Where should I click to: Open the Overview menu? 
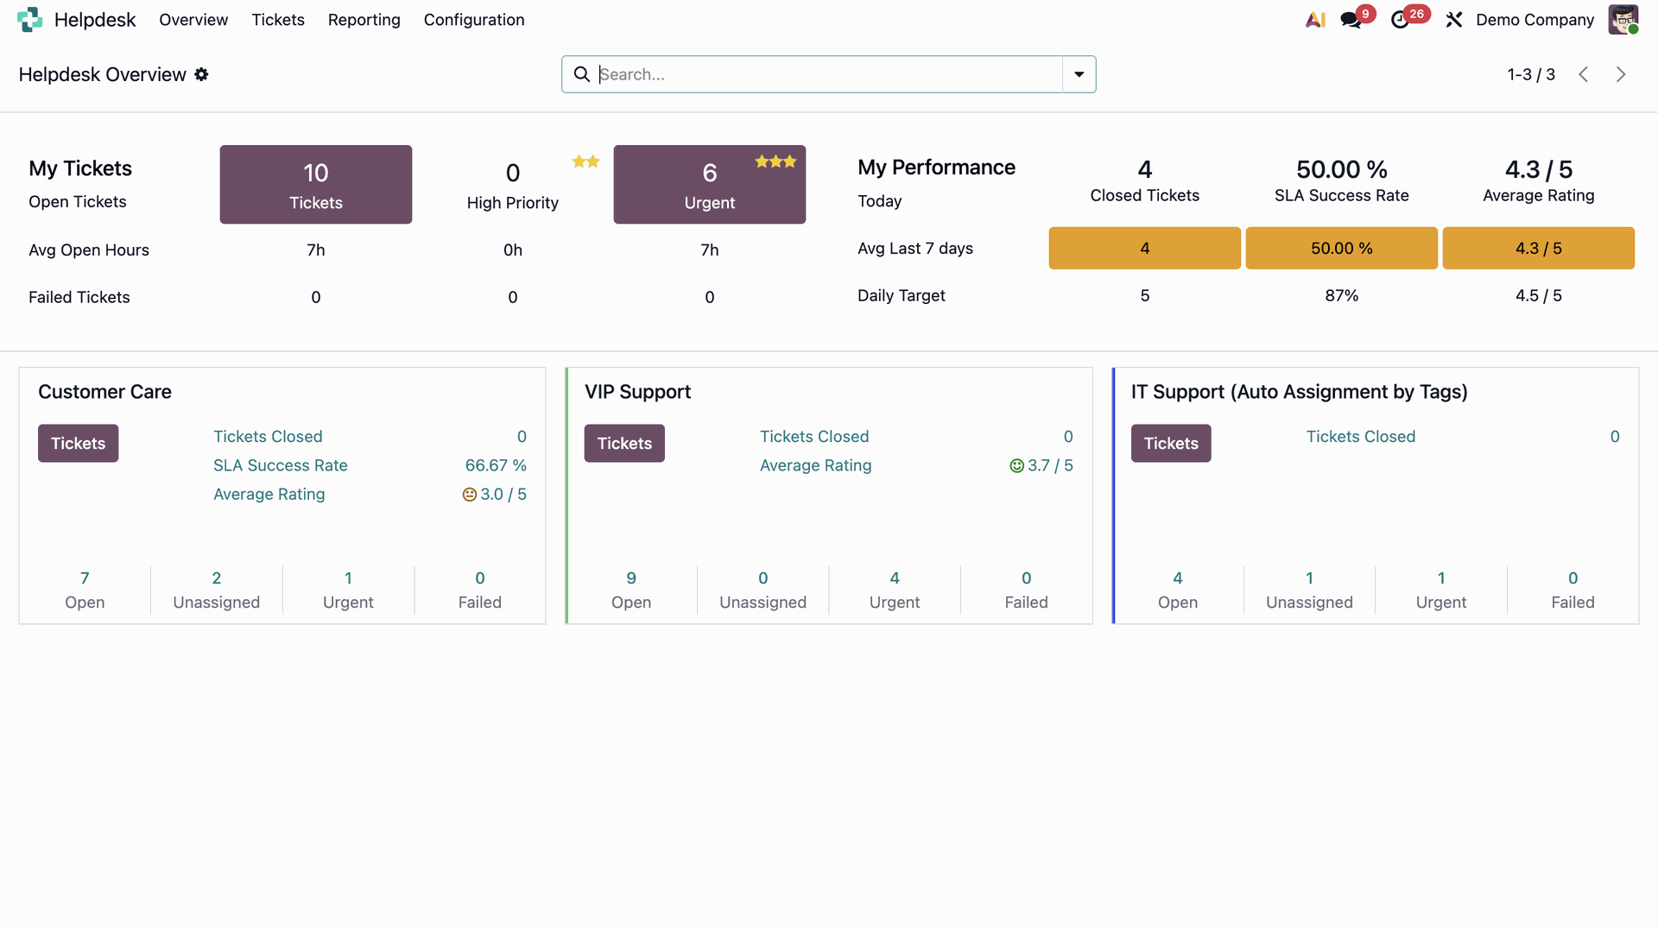click(x=193, y=19)
